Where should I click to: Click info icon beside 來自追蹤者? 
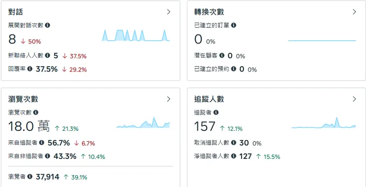click(42, 143)
